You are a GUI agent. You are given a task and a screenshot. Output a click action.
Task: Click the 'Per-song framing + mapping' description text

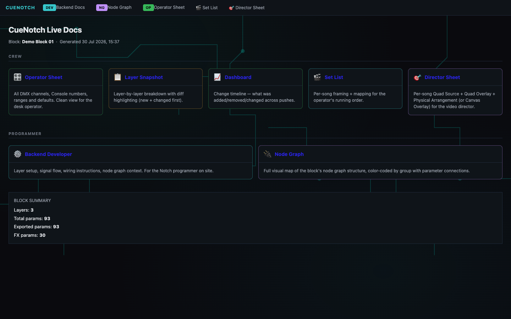[x=350, y=97]
